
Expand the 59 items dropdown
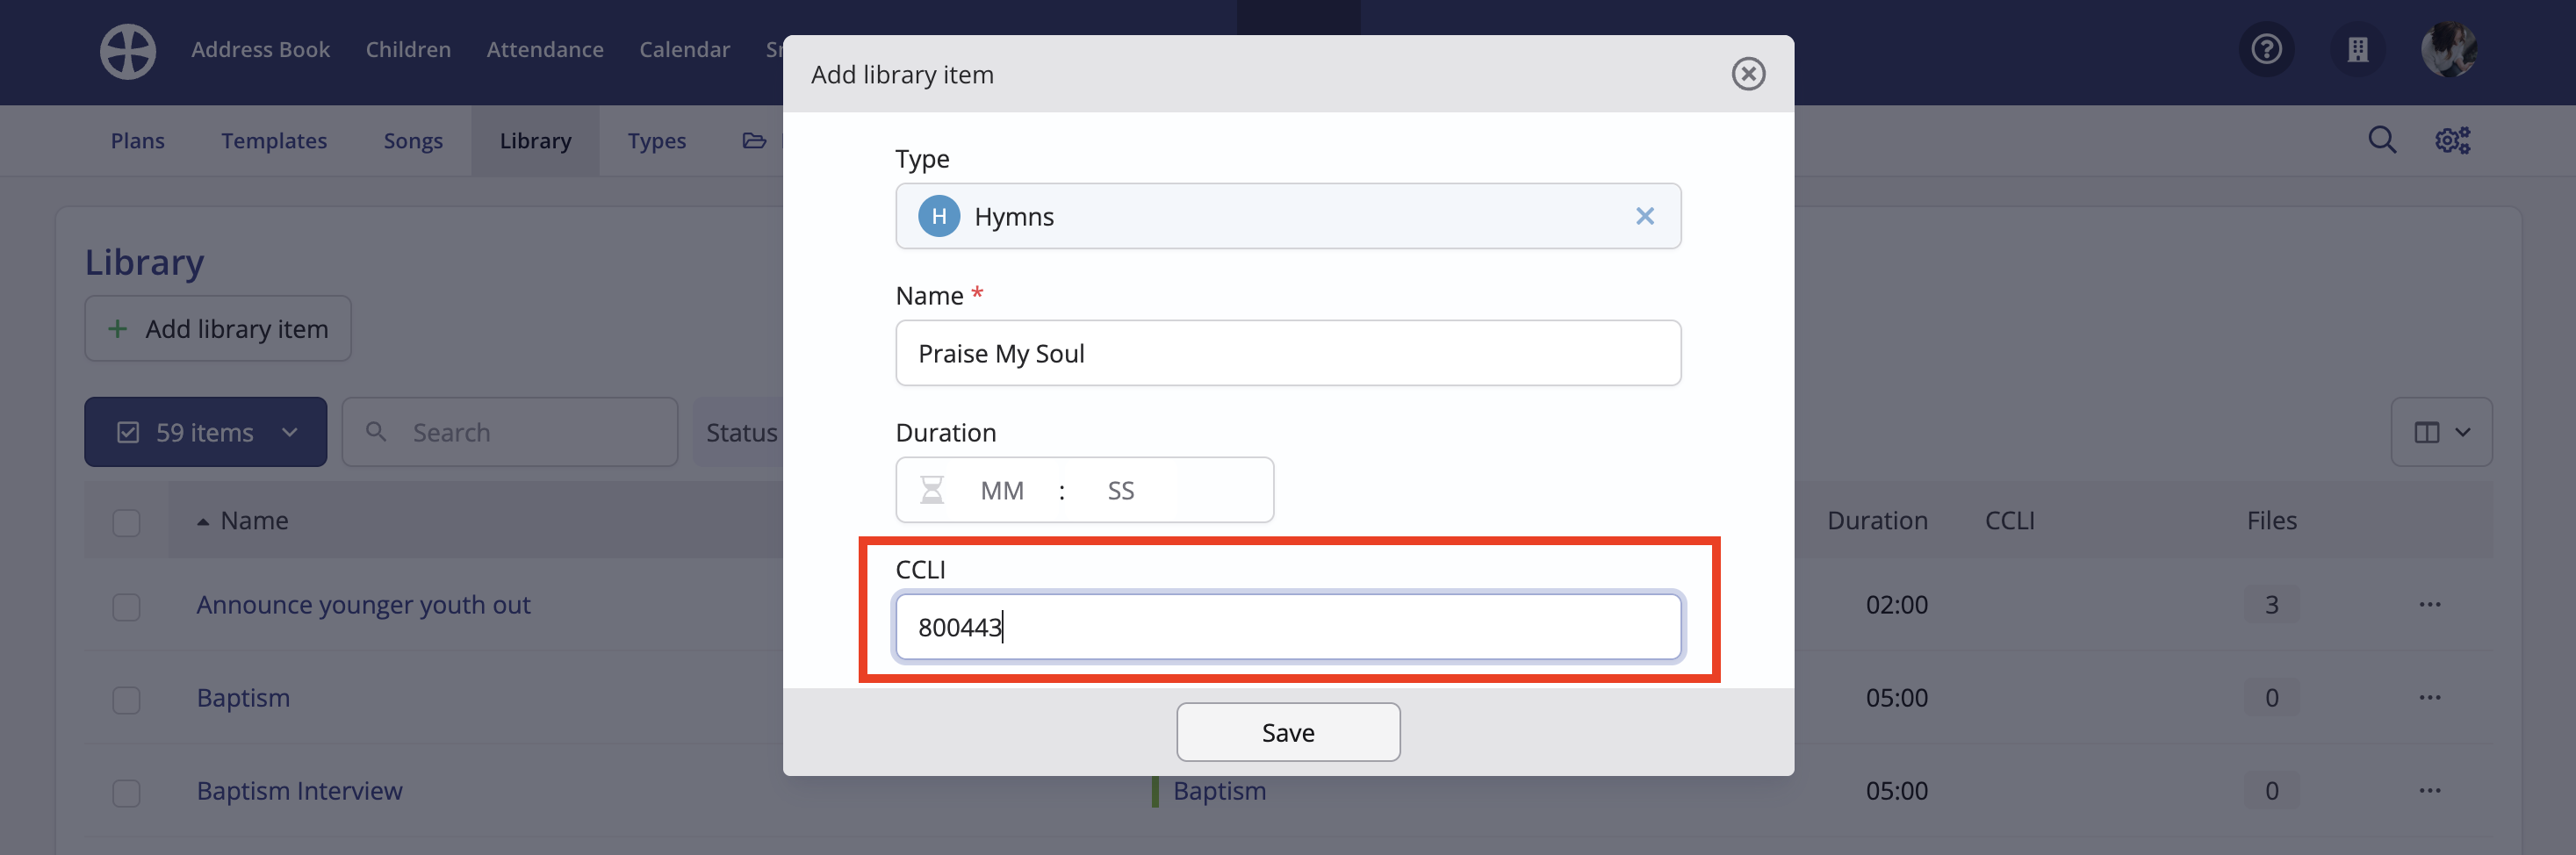[x=205, y=432]
